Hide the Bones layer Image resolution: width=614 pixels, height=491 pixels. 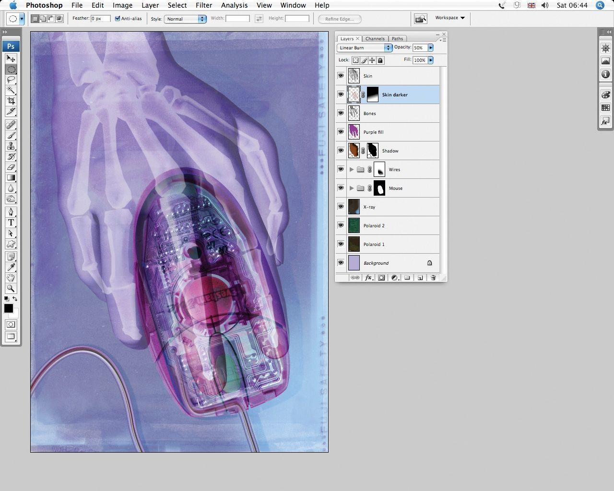(341, 113)
